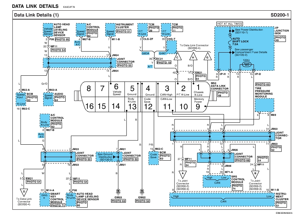The height and width of the screenshot is (214, 299).
Task: Select pin 6 Vehicle Speed on connector
Action: (x=116, y=87)
